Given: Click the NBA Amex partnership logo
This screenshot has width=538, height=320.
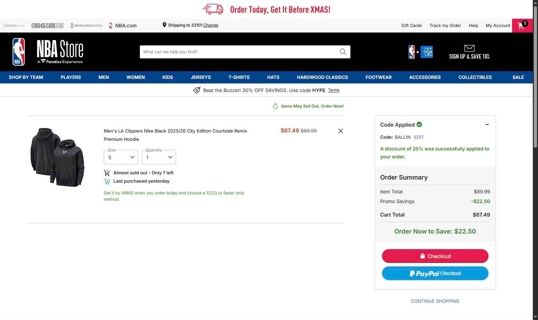Looking at the screenshot, I should [x=420, y=52].
